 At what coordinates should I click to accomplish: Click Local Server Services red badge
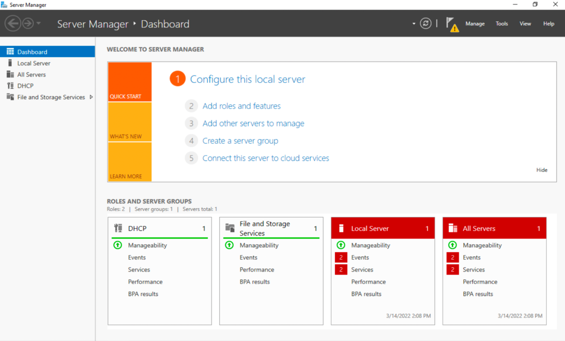[341, 269]
